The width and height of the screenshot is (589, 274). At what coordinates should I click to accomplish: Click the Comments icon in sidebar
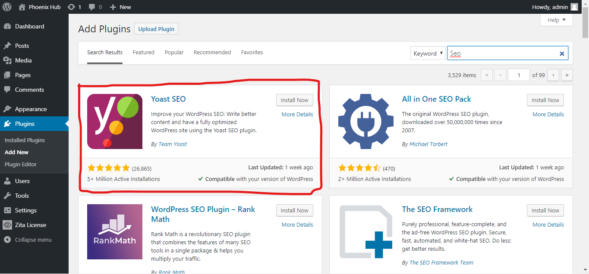tap(7, 90)
